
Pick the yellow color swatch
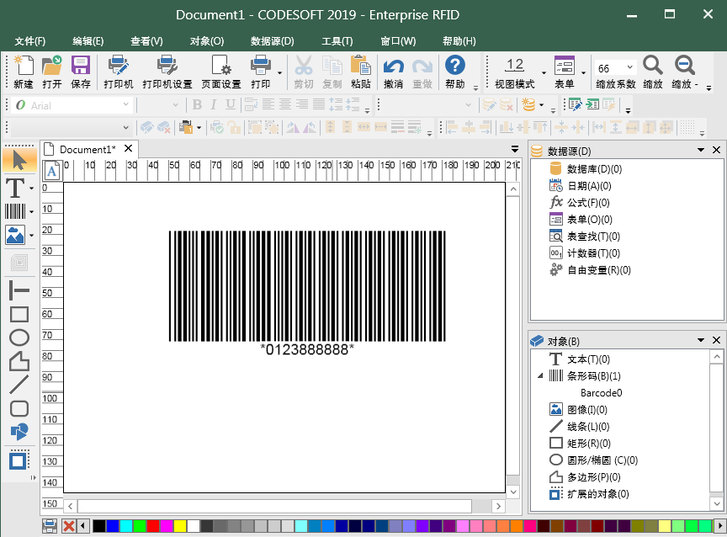[180, 526]
